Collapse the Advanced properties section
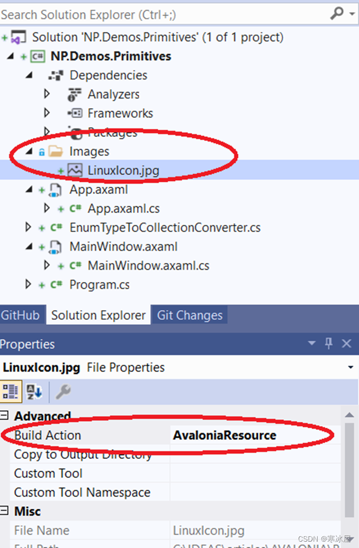The width and height of the screenshot is (359, 548). coord(4,416)
